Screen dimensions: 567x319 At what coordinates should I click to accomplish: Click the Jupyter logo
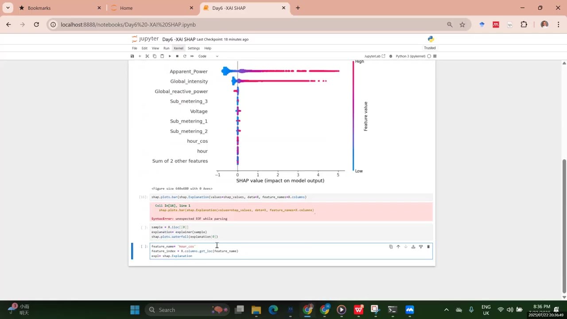pyautogui.click(x=145, y=39)
